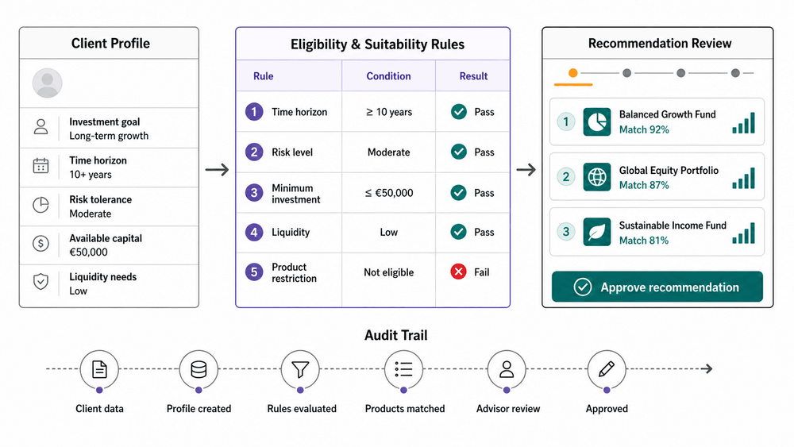Click the Liquidity needs shield icon
Viewport: 794px width, 447px height.
pyautogui.click(x=41, y=282)
